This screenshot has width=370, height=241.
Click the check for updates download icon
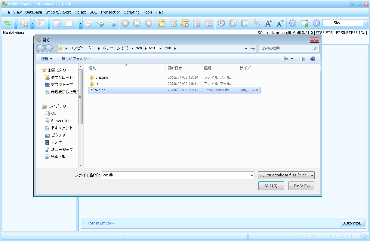pos(304,23)
